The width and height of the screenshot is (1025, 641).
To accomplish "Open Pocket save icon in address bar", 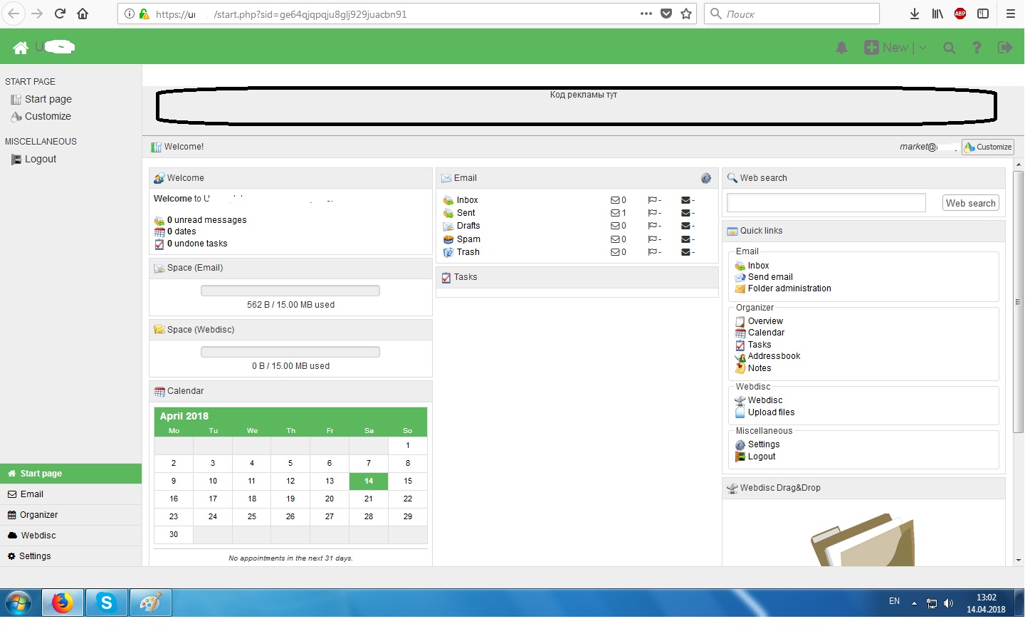I will (x=666, y=14).
